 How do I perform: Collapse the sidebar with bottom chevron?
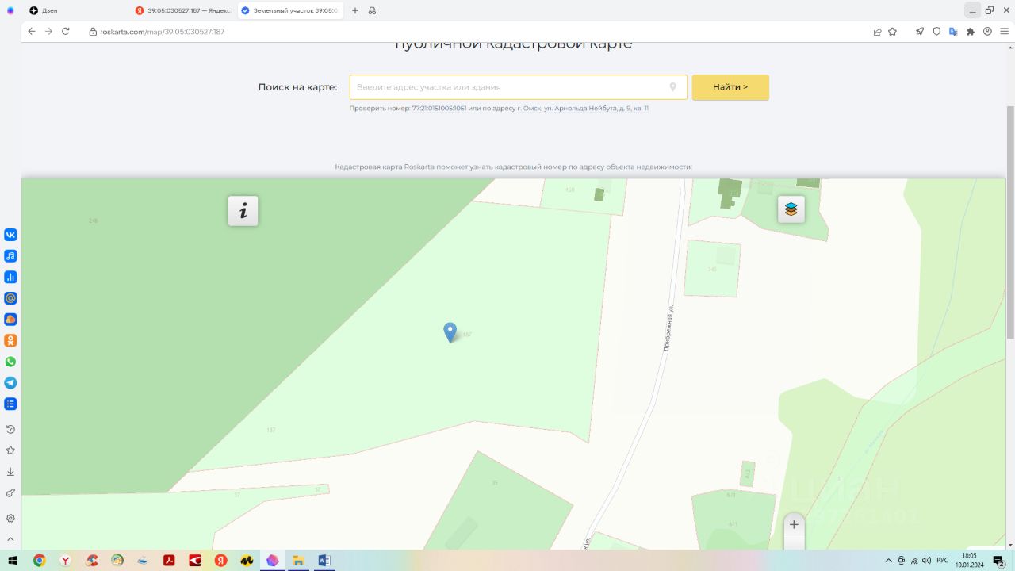pos(10,538)
